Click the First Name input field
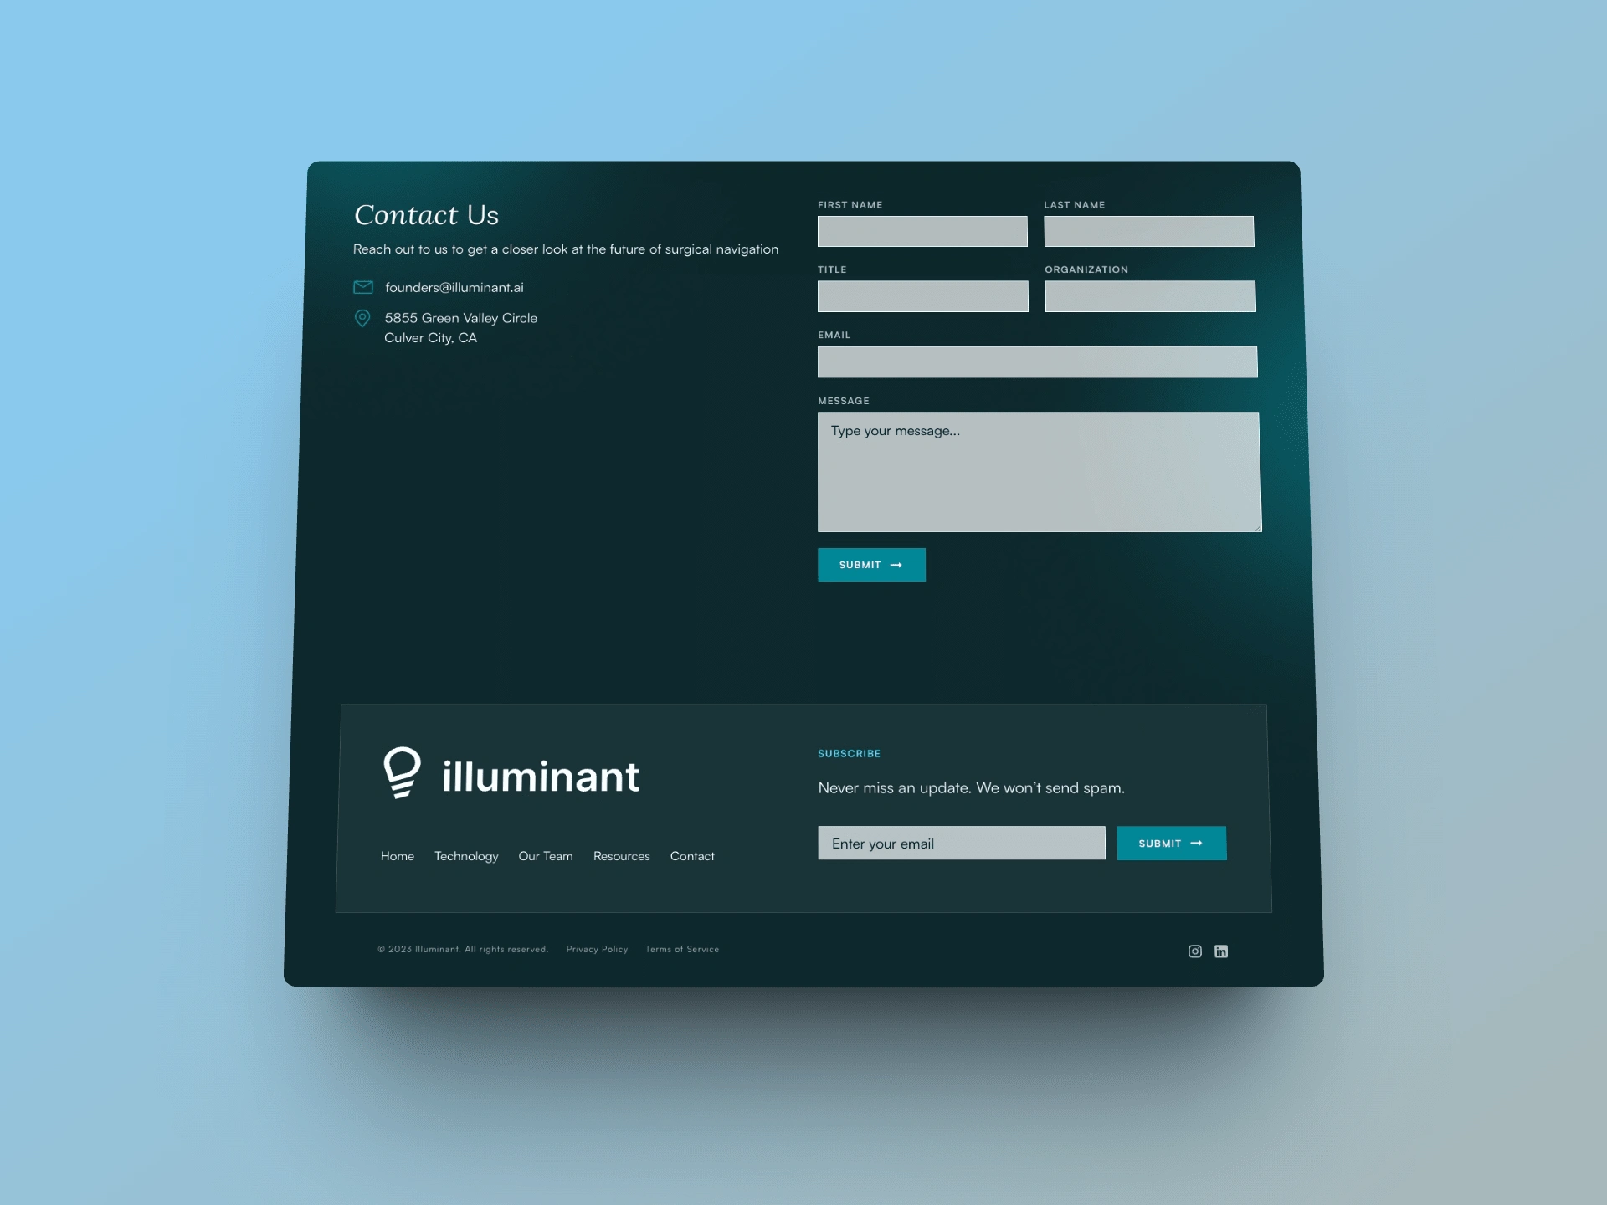 tap(922, 230)
